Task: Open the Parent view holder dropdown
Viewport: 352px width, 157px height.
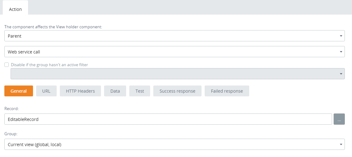Action: (x=171, y=36)
